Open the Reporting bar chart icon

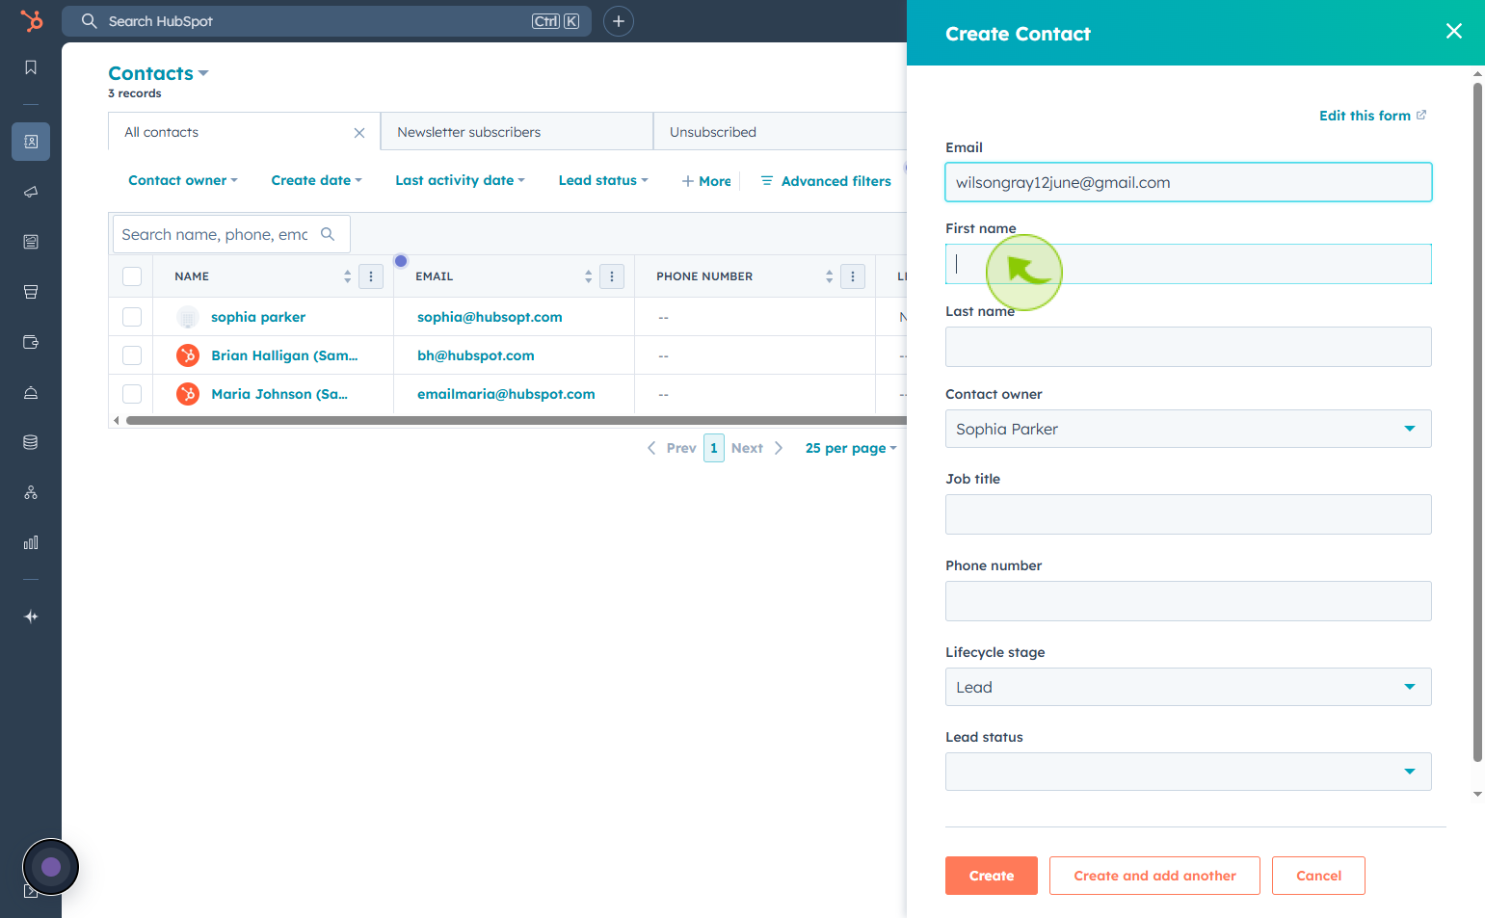pos(31,542)
